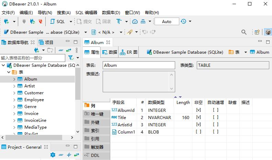Click the database tools icon beside dashboard

(x=143, y=22)
